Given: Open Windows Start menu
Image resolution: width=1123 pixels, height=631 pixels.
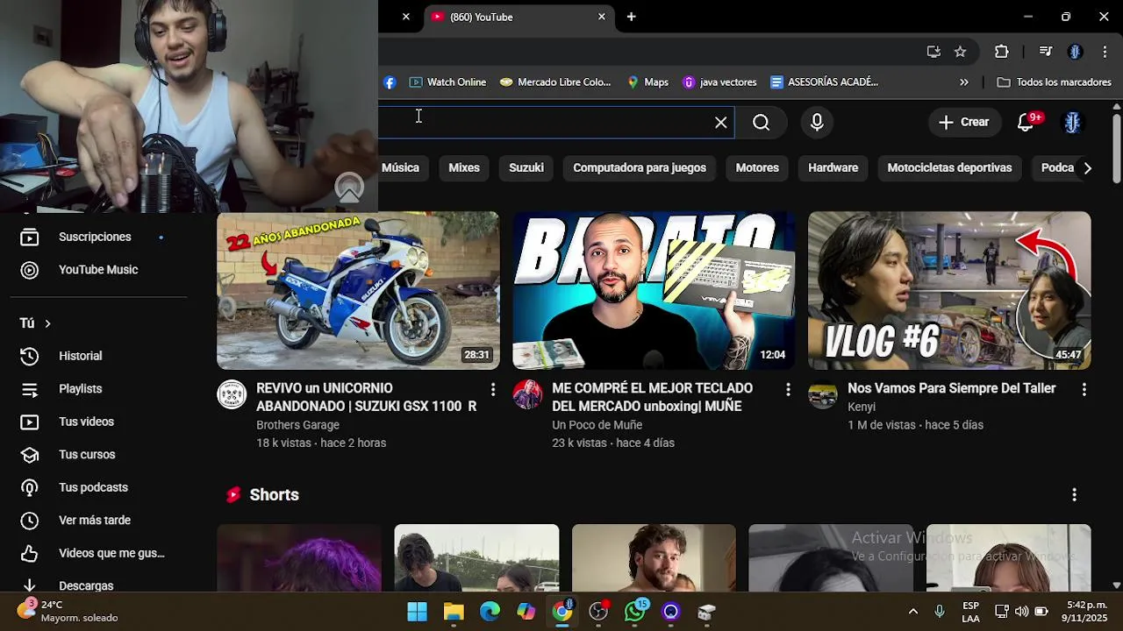Looking at the screenshot, I should [418, 612].
